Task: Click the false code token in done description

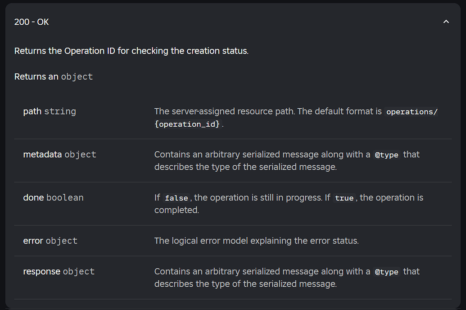Action: click(176, 198)
